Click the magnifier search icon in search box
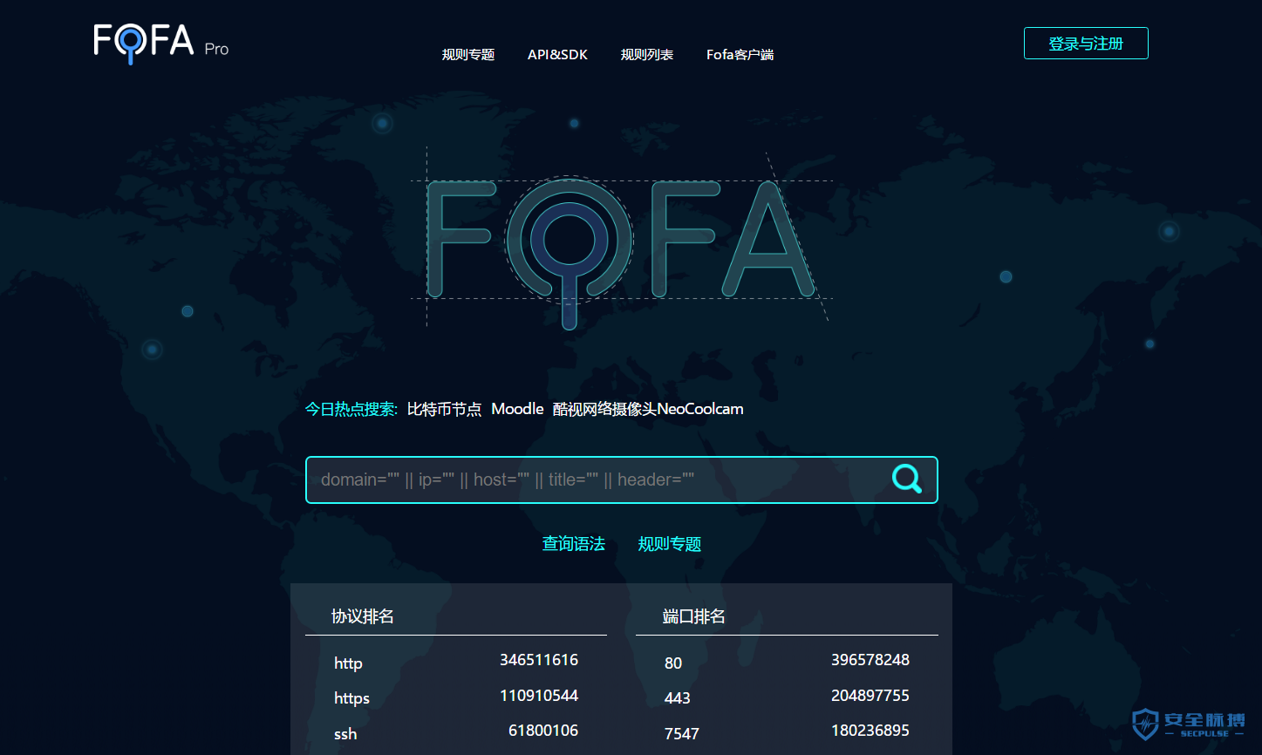 point(906,479)
